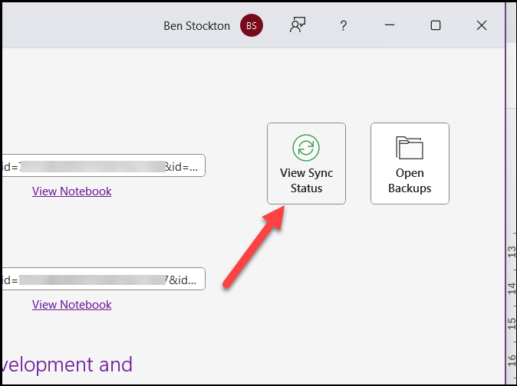517x386 pixels.
Task: Maximize the window
Action: coord(436,25)
